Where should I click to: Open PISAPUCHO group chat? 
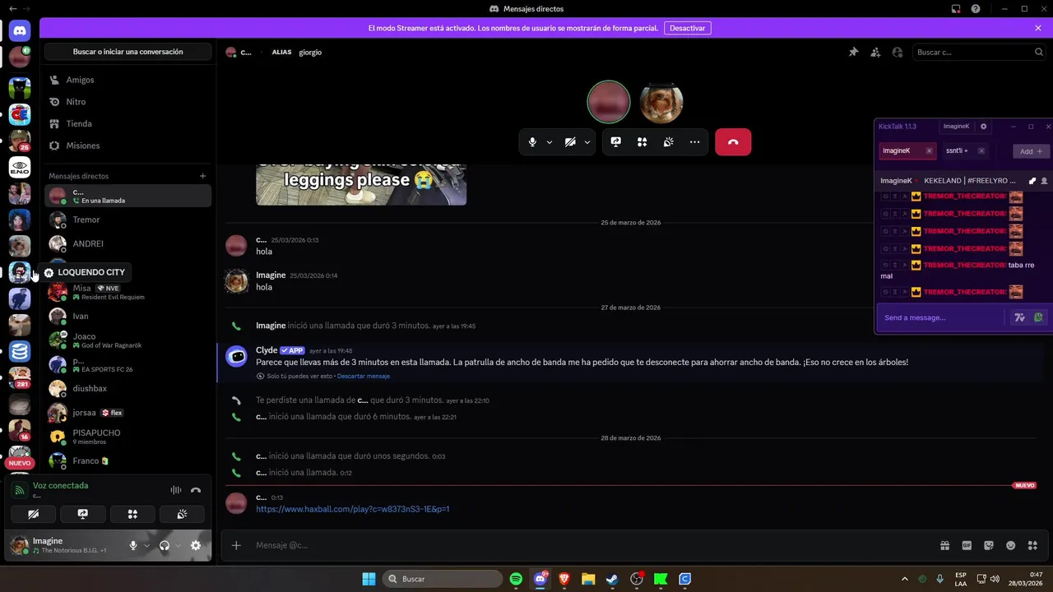128,437
